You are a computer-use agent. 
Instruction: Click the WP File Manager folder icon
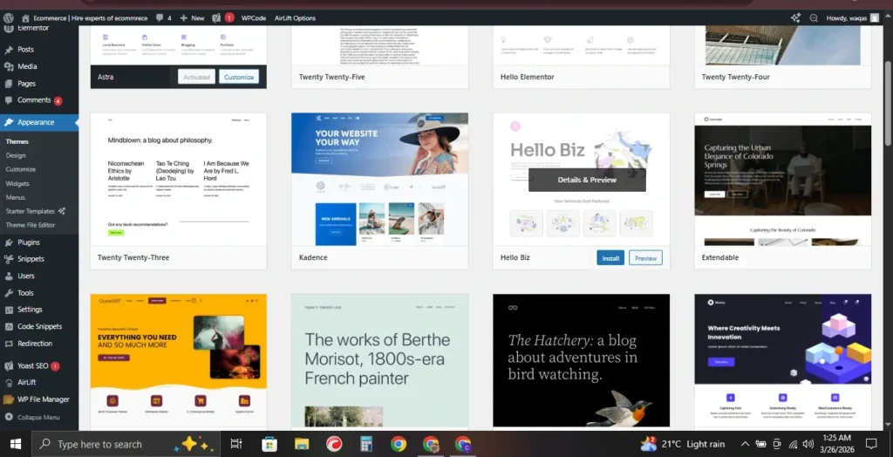[x=9, y=399]
